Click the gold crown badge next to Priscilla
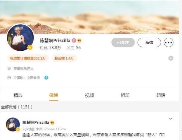Image resolution: width=182 pixels, height=140 pixels. point(79,40)
